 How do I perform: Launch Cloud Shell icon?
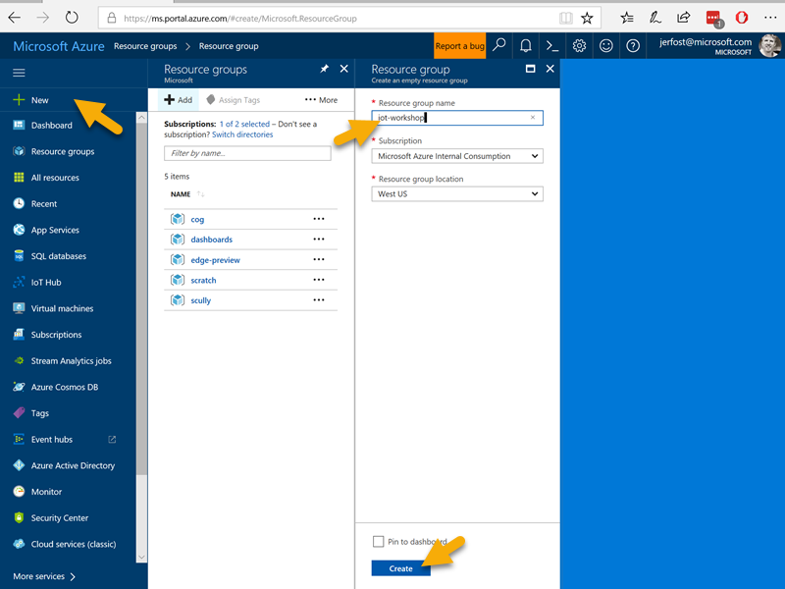(552, 45)
